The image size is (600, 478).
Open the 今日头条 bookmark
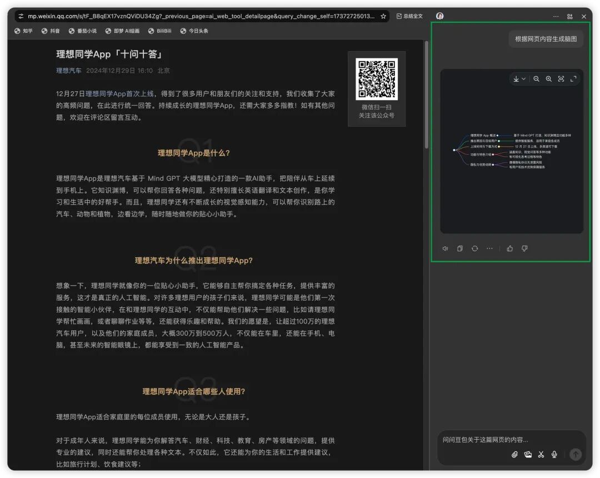coord(194,31)
